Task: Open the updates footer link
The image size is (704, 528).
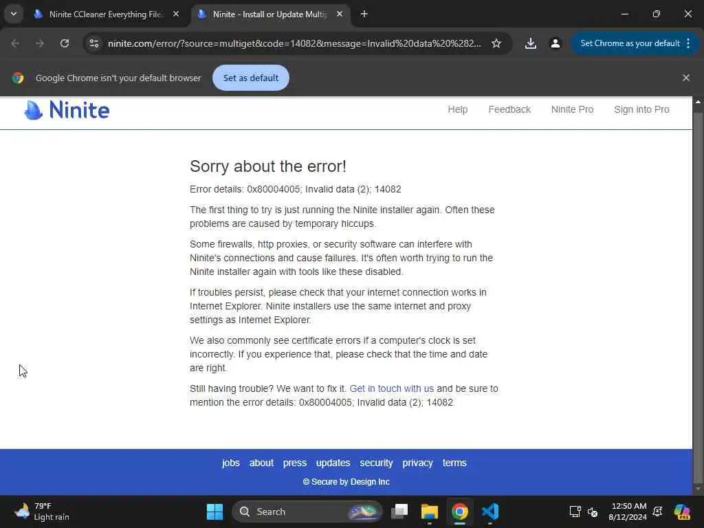Action: tap(333, 463)
